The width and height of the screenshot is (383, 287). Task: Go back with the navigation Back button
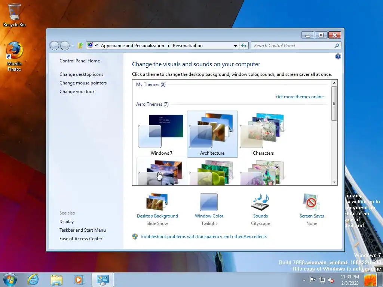click(x=54, y=46)
